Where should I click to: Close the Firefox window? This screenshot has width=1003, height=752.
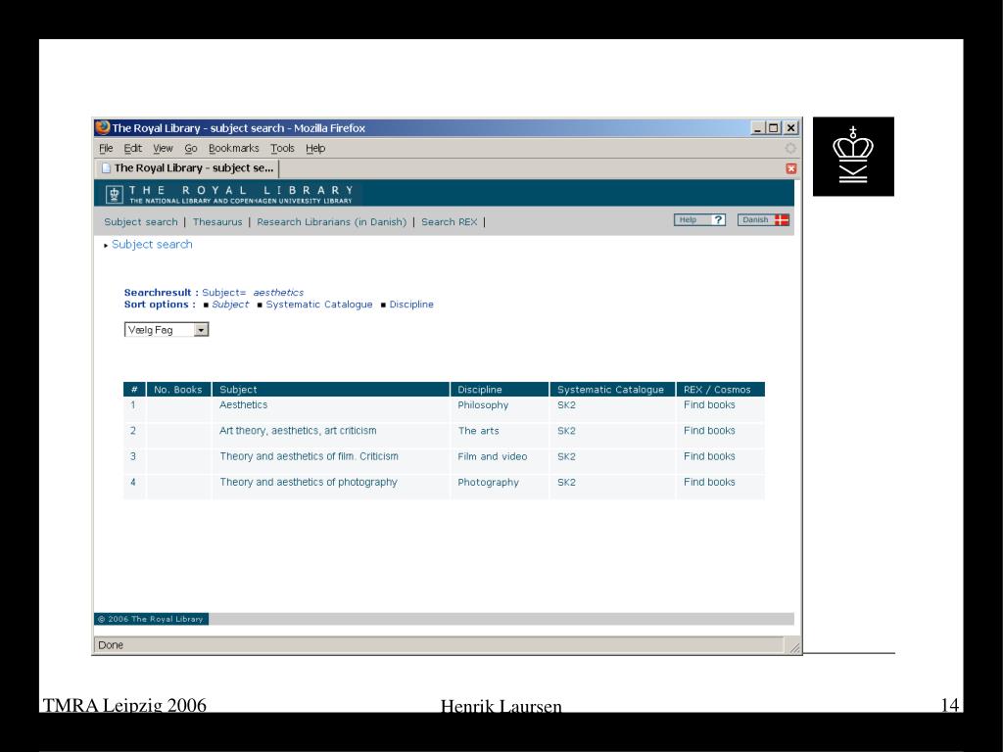pyautogui.click(x=791, y=128)
